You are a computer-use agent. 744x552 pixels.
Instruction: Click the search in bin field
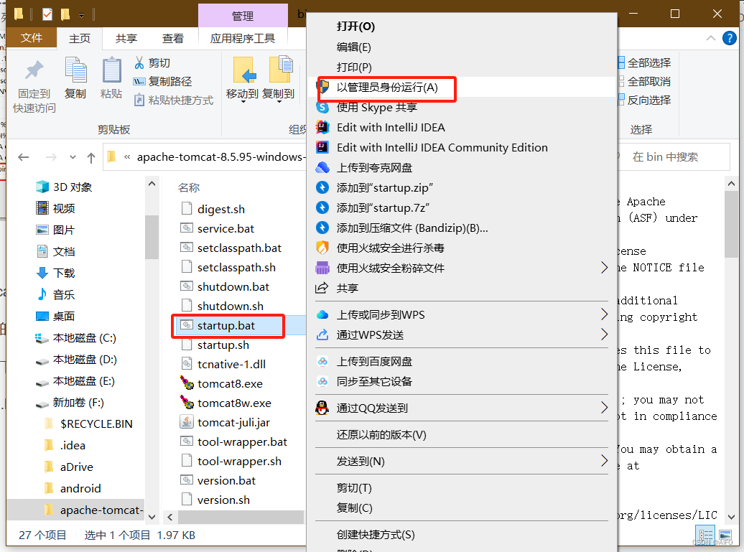[x=674, y=157]
